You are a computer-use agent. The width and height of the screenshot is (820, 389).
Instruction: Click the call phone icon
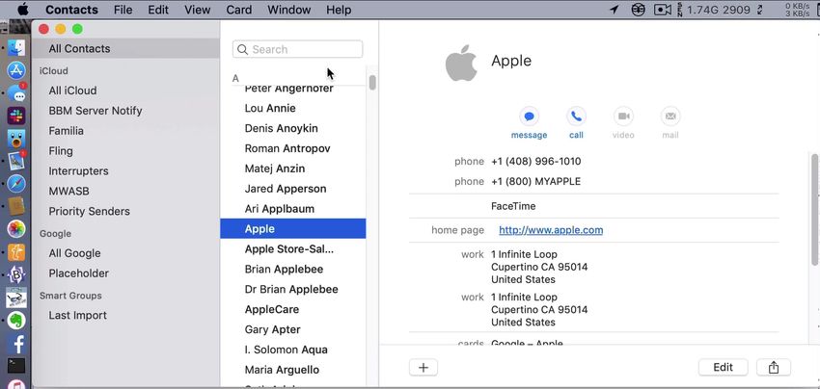click(x=576, y=116)
